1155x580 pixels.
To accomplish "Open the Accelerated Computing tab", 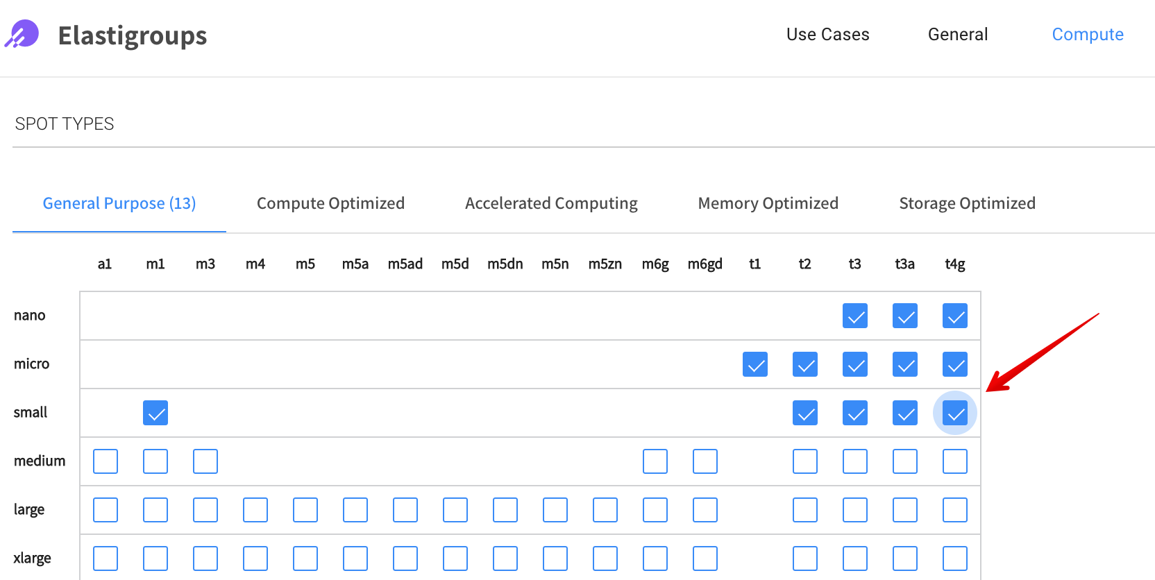I will point(551,203).
